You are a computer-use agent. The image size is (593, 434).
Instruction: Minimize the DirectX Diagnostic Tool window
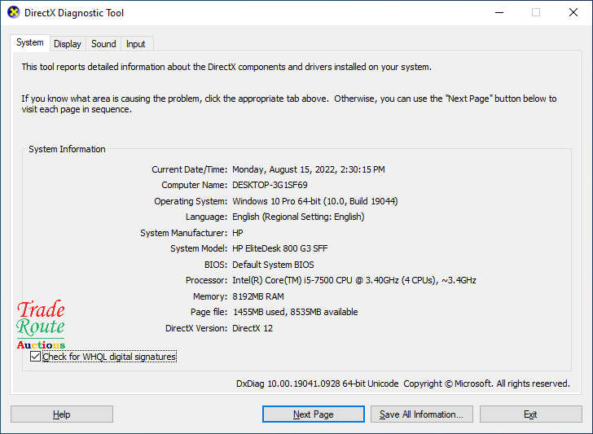tap(499, 13)
